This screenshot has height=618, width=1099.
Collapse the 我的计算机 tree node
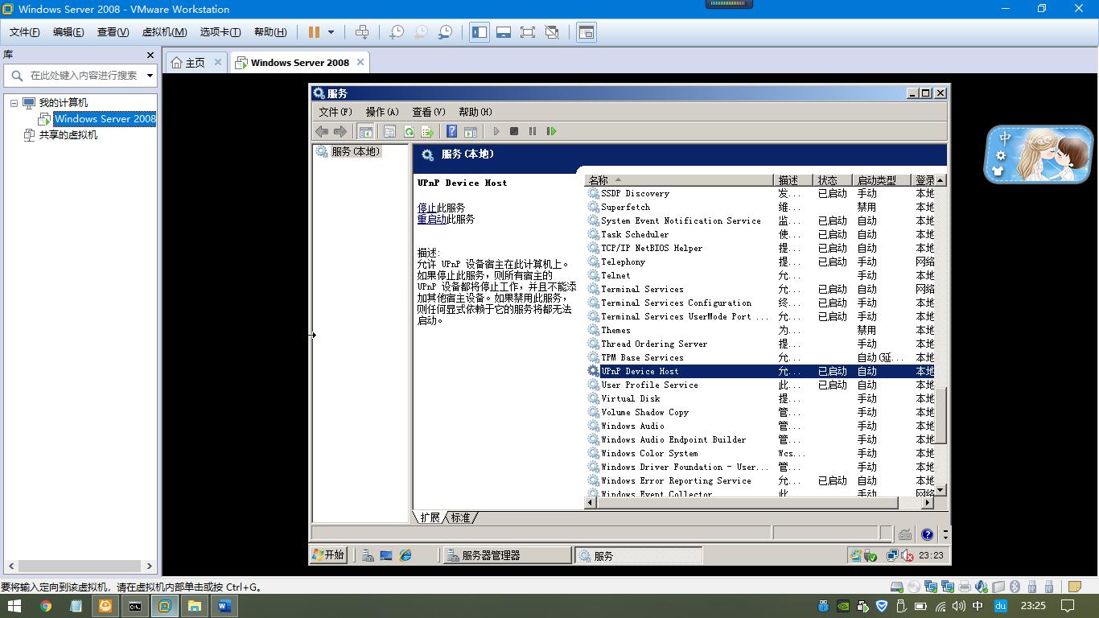tap(14, 103)
